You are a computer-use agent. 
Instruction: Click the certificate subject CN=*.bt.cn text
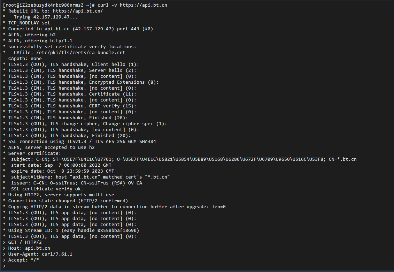point(342,159)
